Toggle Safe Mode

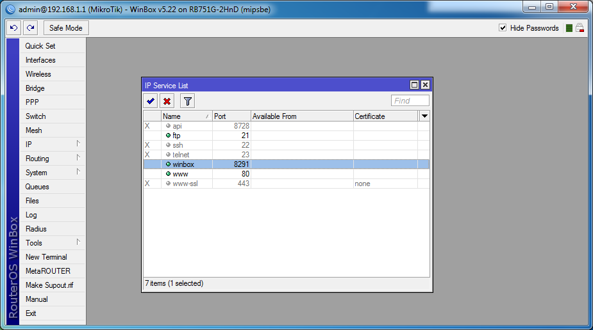point(66,28)
